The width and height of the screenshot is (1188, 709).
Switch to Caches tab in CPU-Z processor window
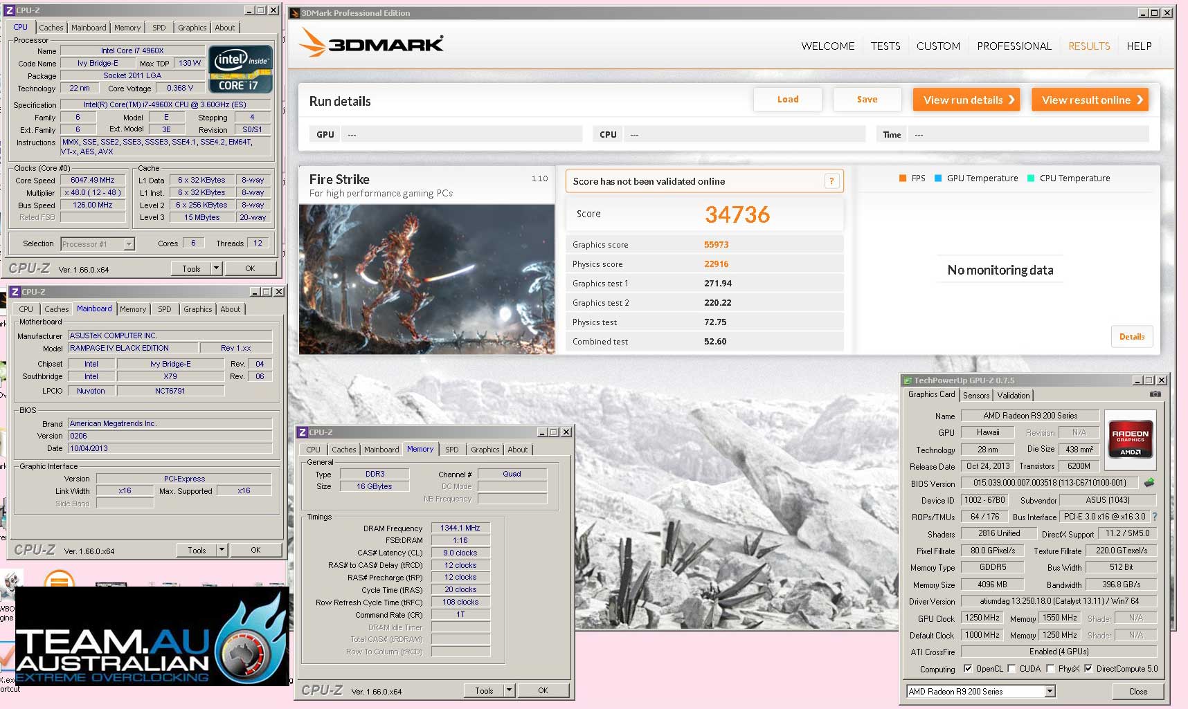coord(51,28)
